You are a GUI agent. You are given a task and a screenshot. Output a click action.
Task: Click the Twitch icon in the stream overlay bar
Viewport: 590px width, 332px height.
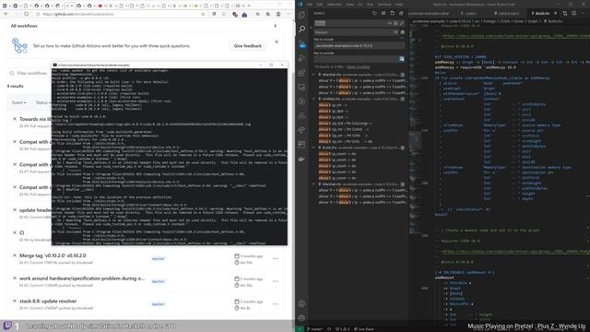7,326
